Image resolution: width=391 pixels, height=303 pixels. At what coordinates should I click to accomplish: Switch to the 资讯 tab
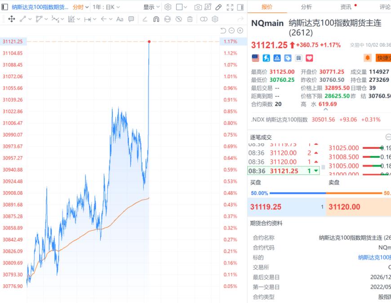tap(346, 7)
